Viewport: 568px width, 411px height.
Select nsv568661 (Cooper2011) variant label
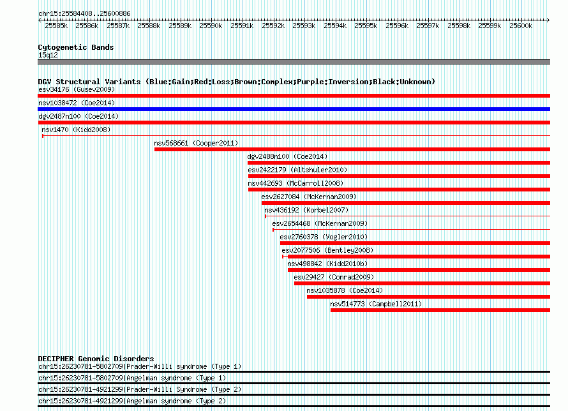(196, 143)
